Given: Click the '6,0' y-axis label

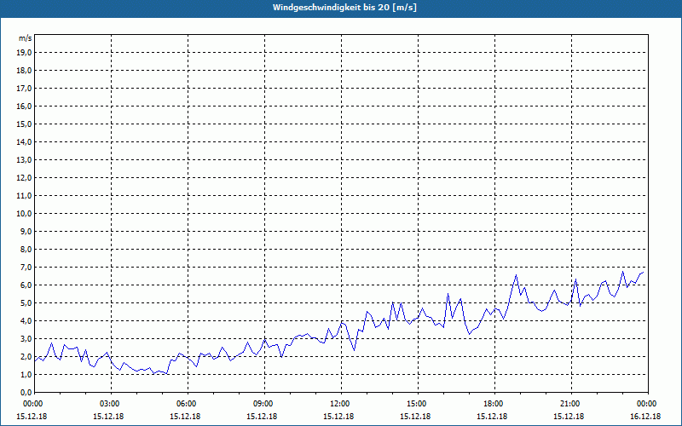Looking at the screenshot, I should (x=26, y=285).
